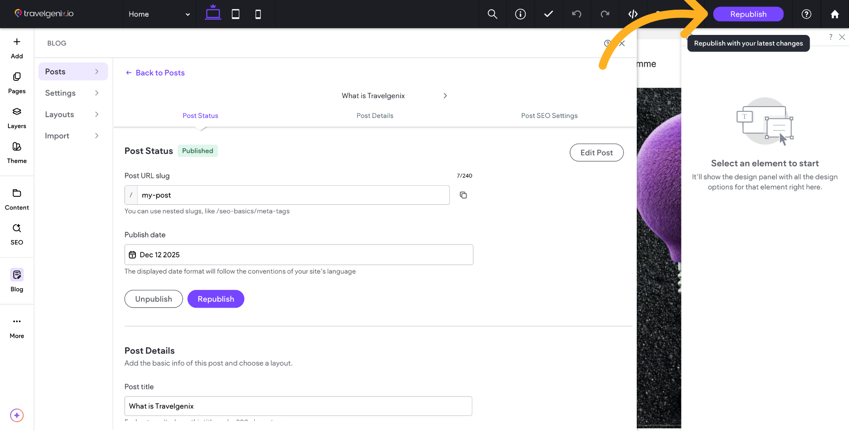Copy the post URL slug
This screenshot has width=849, height=431.
click(463, 195)
